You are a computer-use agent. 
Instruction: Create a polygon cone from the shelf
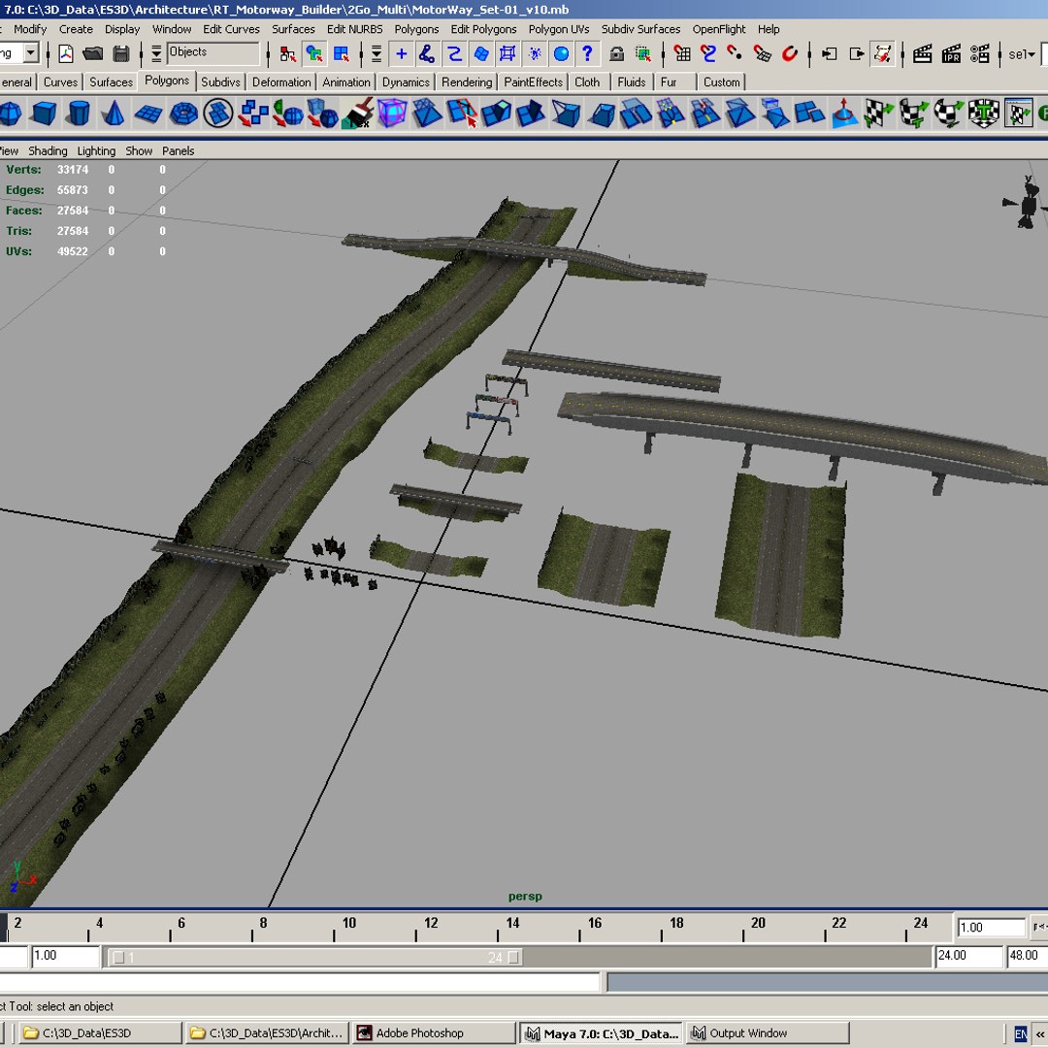tap(114, 113)
